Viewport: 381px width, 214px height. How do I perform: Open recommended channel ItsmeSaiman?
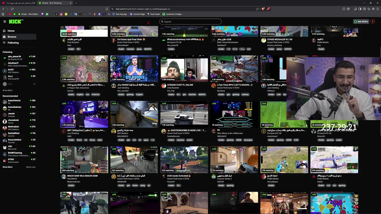pyautogui.click(x=18, y=108)
